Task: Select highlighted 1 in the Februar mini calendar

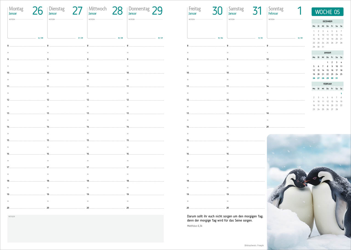Action: click(341, 93)
